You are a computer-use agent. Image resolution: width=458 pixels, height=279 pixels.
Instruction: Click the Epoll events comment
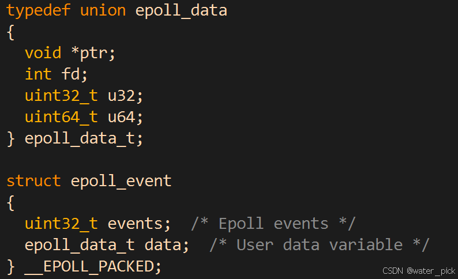click(273, 223)
